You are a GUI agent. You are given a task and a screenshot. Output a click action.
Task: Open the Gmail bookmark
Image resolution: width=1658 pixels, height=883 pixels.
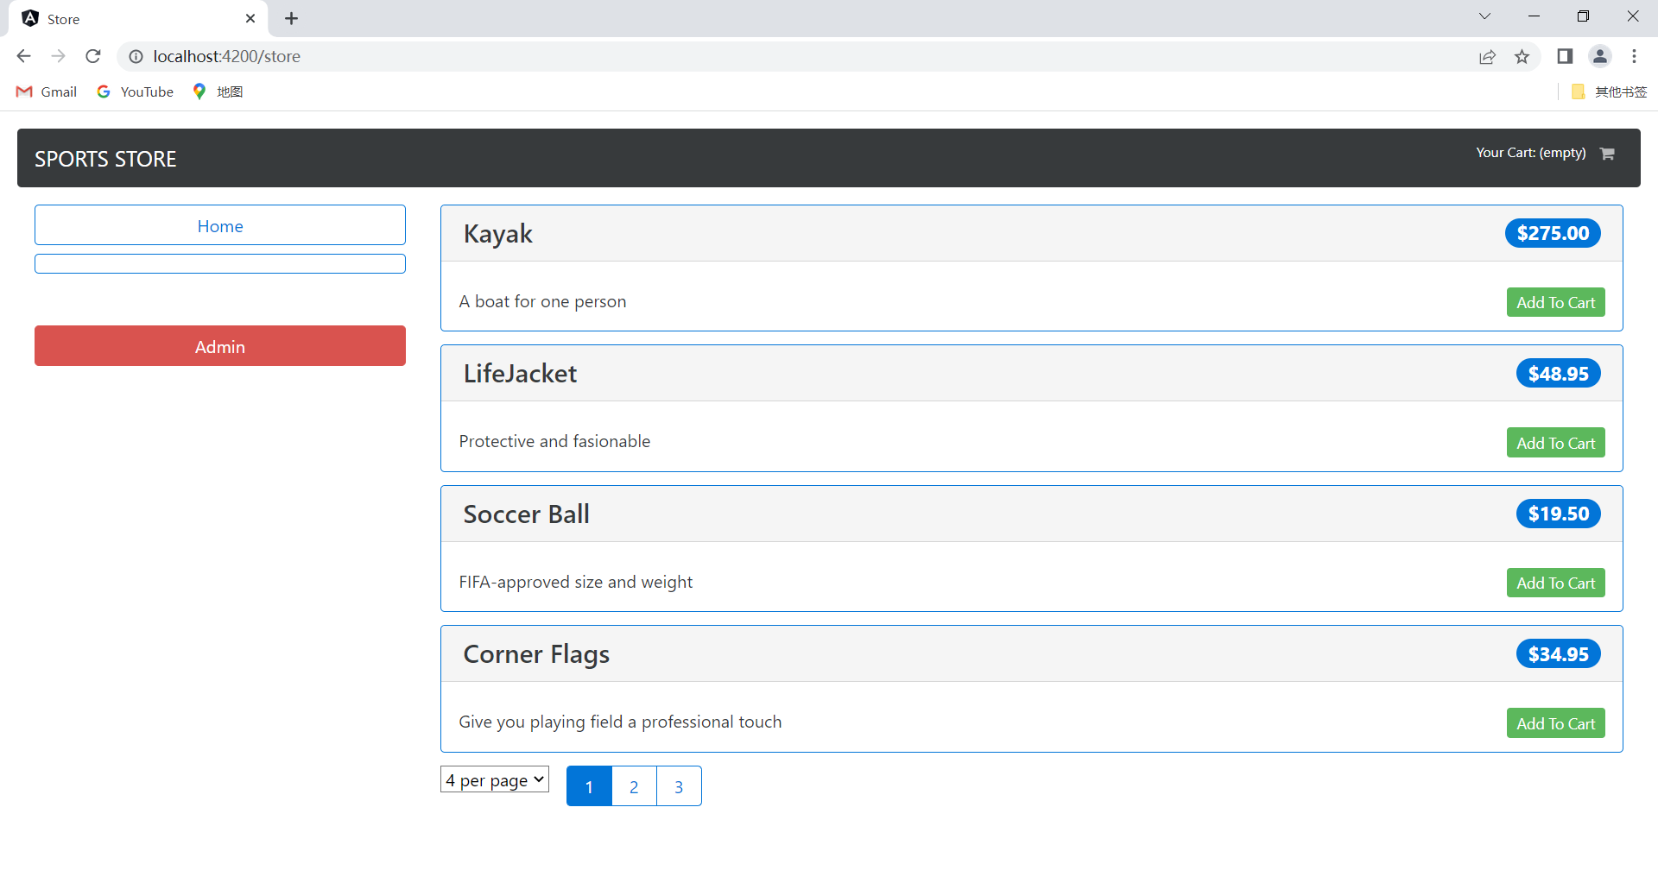47,91
